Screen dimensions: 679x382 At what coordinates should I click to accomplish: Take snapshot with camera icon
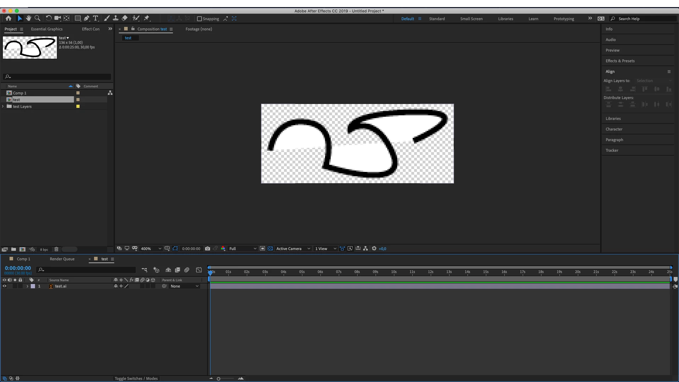(x=208, y=249)
